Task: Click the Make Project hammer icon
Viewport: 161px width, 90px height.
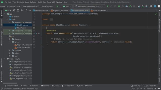Action: pyautogui.click(x=57, y=6)
